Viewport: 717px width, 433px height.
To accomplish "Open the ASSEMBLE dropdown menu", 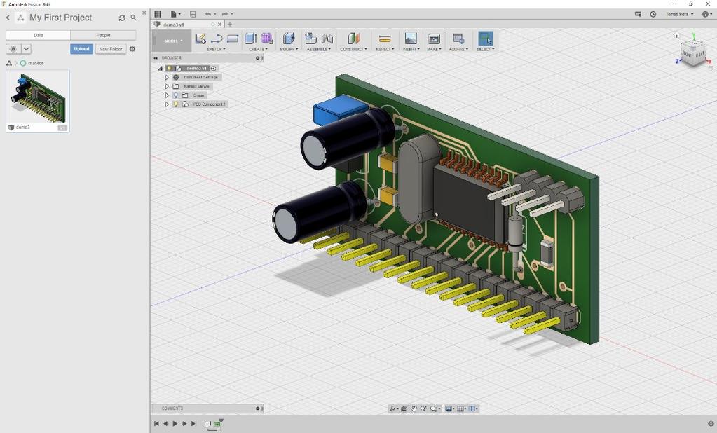I will tap(319, 49).
